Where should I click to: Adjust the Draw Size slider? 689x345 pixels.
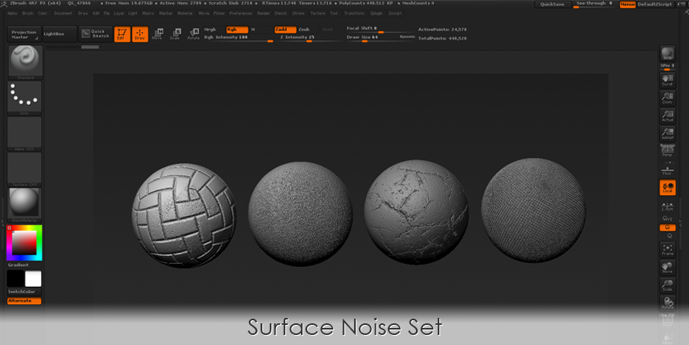[x=372, y=38]
